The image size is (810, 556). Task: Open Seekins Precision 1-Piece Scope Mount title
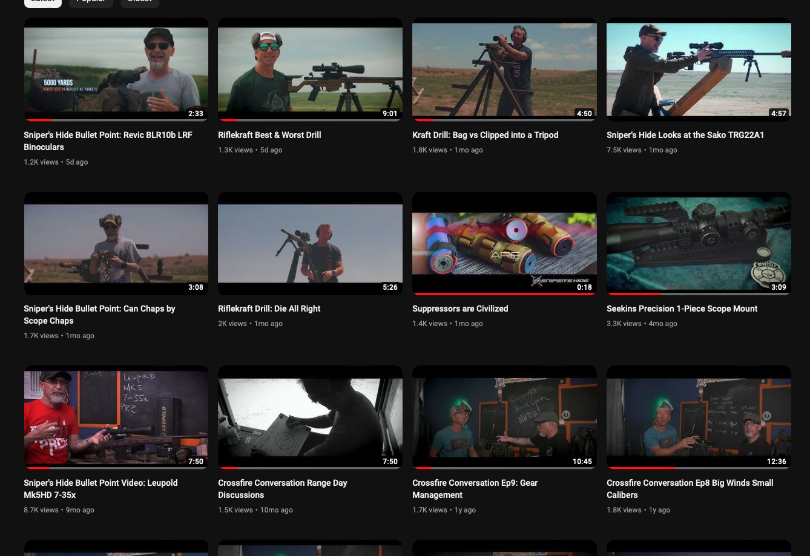[682, 309]
